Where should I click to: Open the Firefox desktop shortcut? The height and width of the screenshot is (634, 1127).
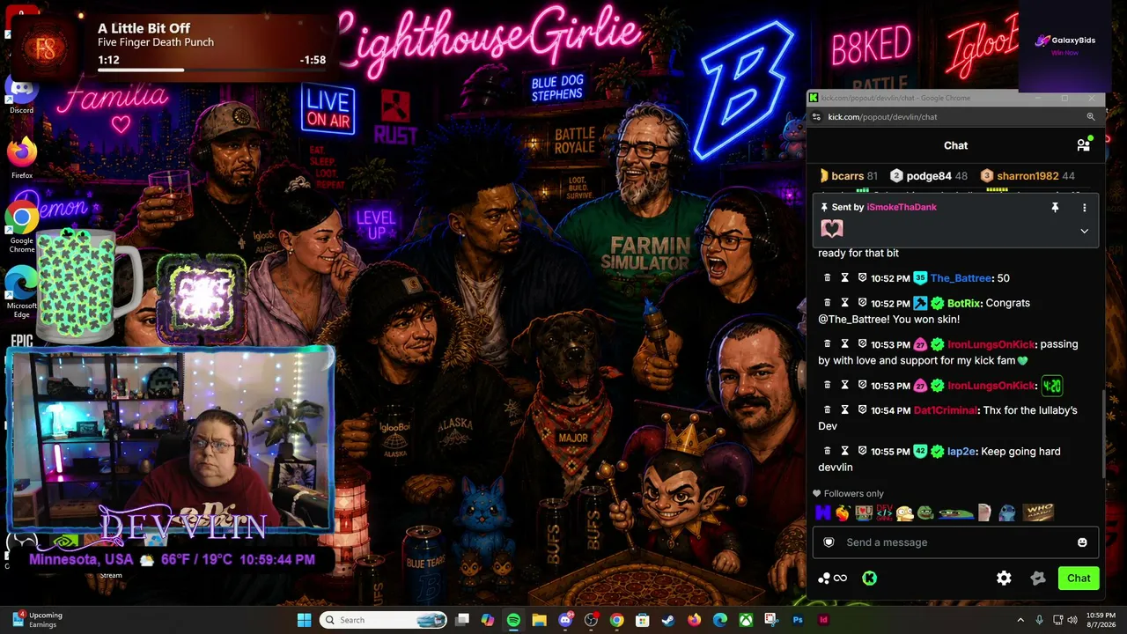(x=21, y=158)
